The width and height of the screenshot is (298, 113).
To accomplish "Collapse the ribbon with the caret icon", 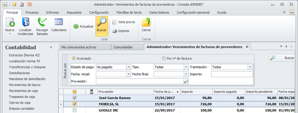I will [x=284, y=12].
